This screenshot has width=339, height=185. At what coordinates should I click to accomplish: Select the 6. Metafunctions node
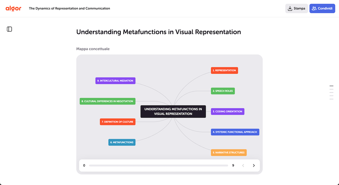pyautogui.click(x=122, y=142)
